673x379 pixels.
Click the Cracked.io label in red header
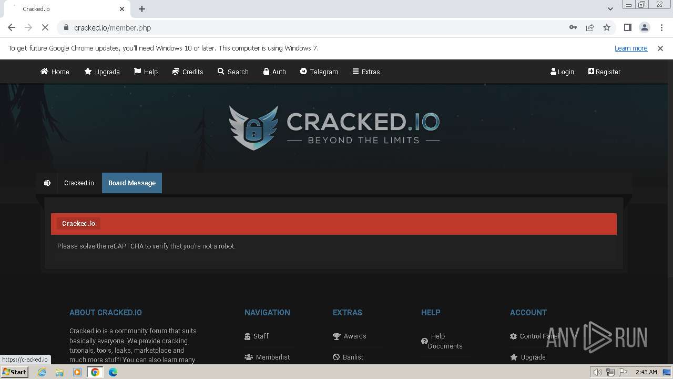tap(78, 223)
